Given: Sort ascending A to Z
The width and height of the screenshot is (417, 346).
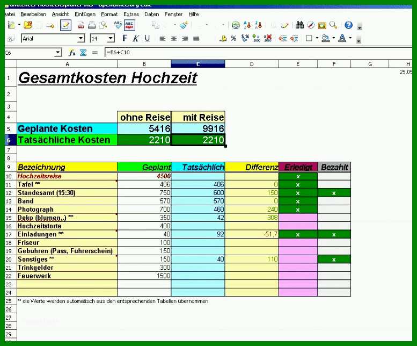Looking at the screenshot, I should click(247, 25).
